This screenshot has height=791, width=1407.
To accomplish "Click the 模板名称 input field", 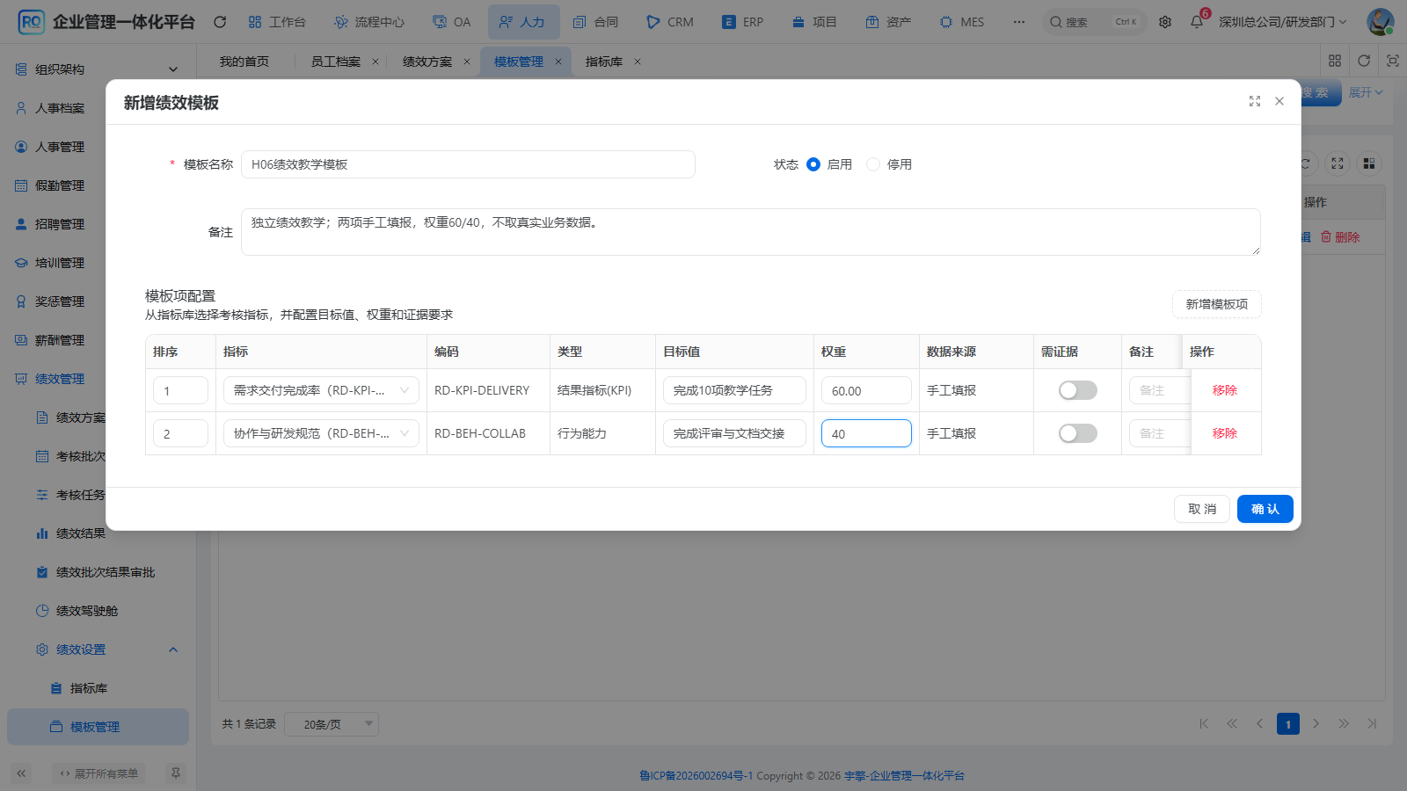I will click(x=468, y=164).
